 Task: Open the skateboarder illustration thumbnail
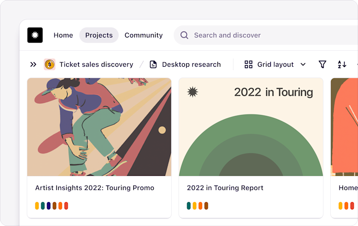click(x=99, y=127)
